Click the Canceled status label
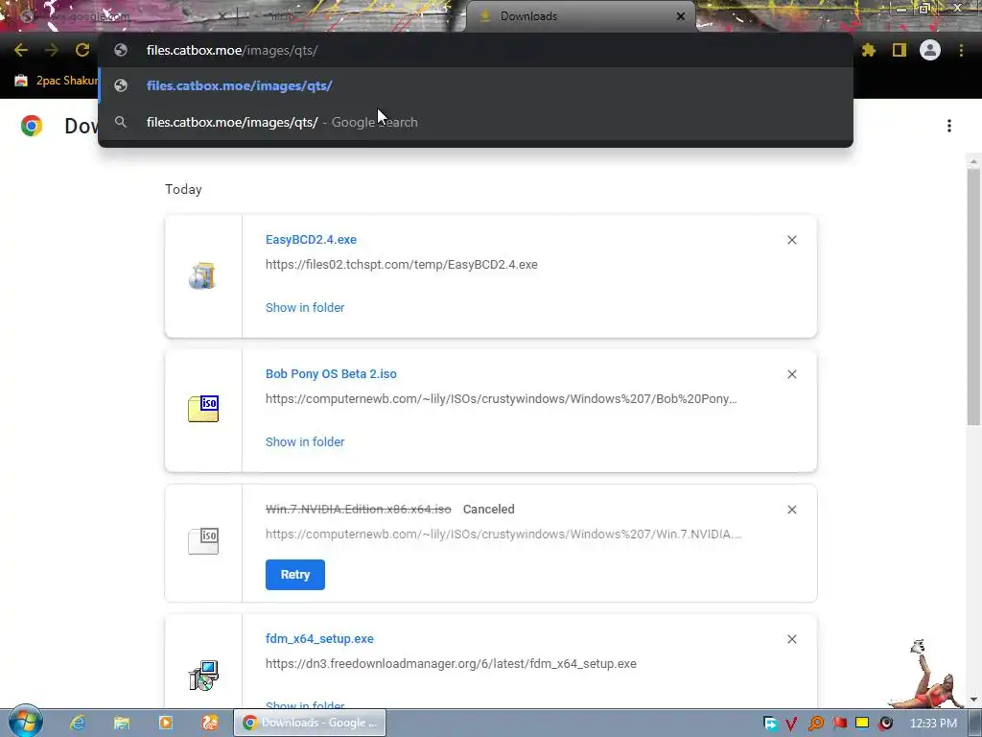This screenshot has height=737, width=982. (x=488, y=509)
